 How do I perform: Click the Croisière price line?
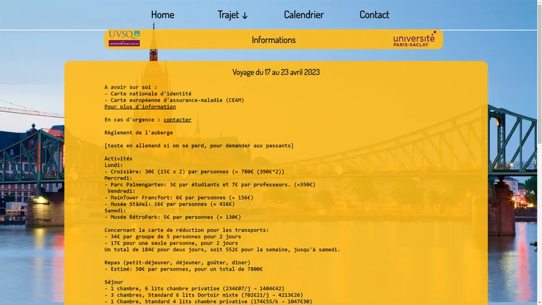(194, 172)
